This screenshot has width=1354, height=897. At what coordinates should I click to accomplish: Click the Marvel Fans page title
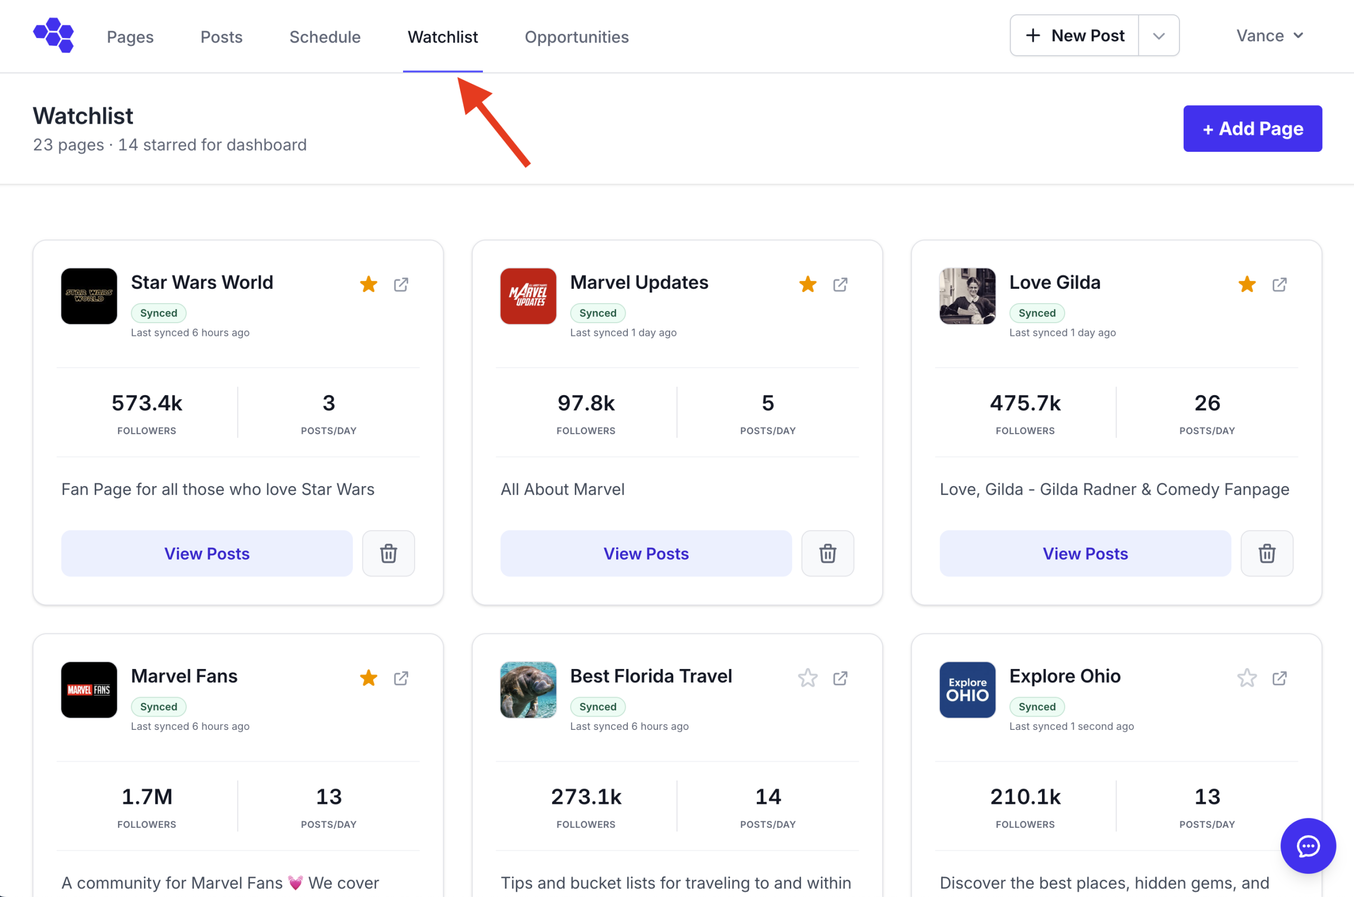click(184, 676)
